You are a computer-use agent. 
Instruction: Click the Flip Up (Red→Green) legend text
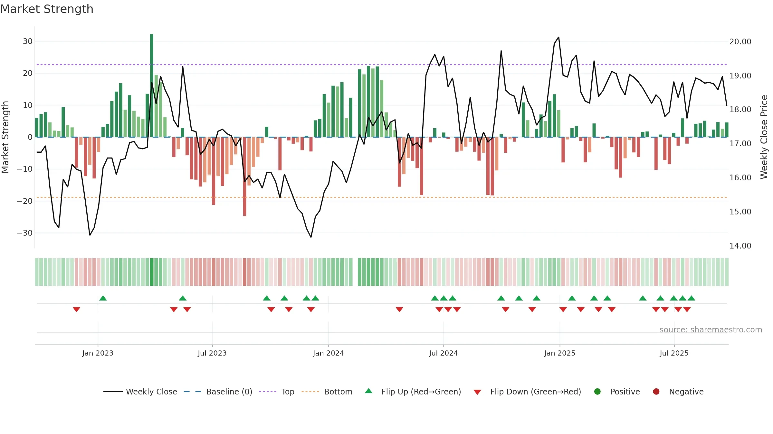421,392
